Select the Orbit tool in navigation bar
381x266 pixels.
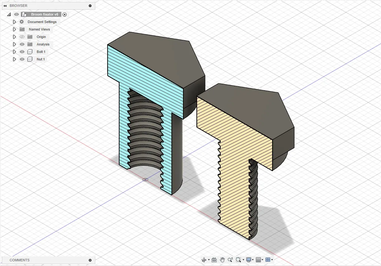204,260
